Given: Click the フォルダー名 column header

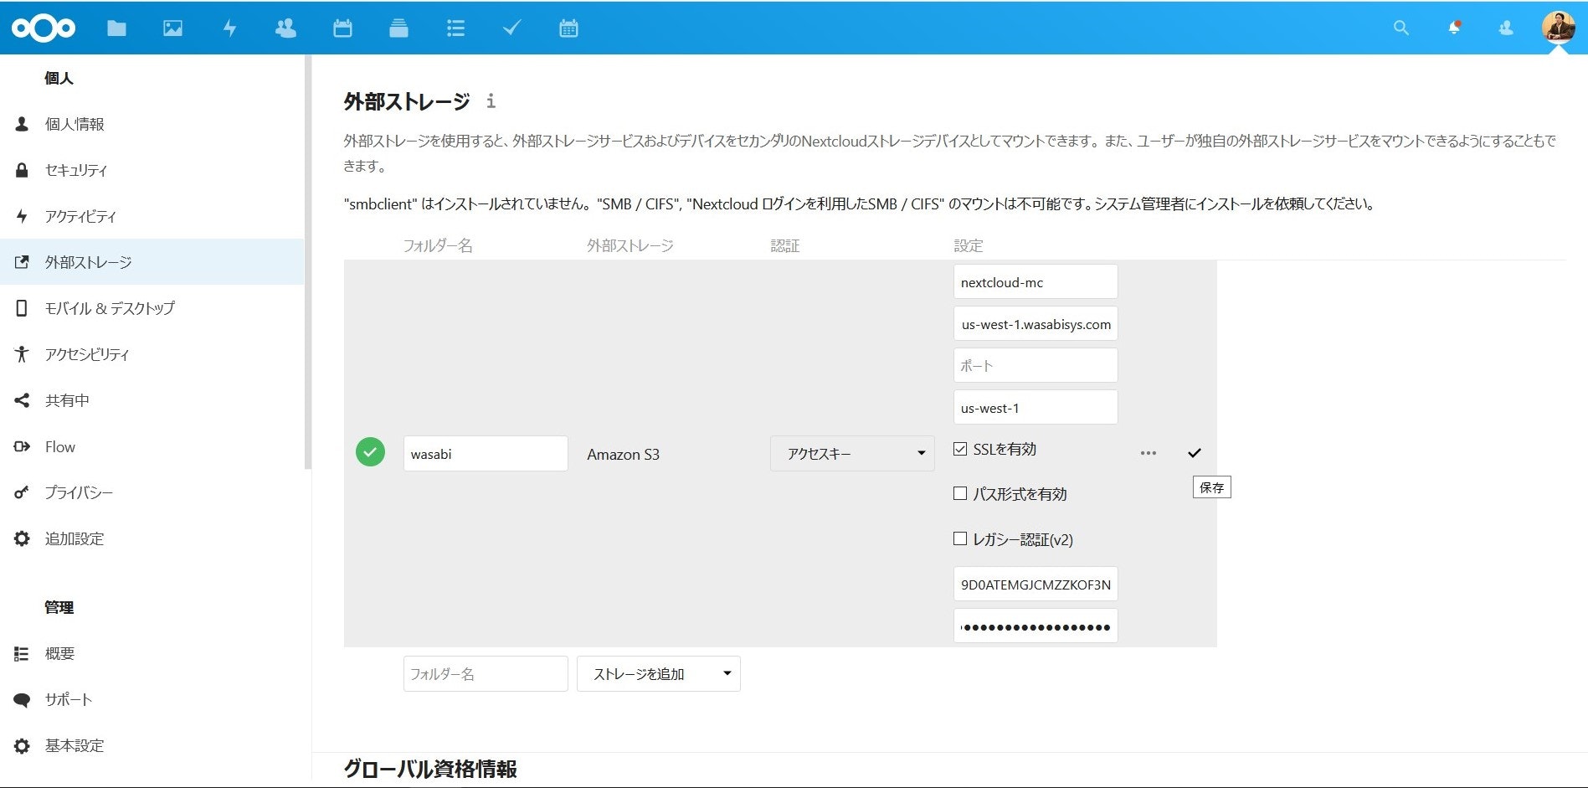Looking at the screenshot, I should (x=438, y=245).
